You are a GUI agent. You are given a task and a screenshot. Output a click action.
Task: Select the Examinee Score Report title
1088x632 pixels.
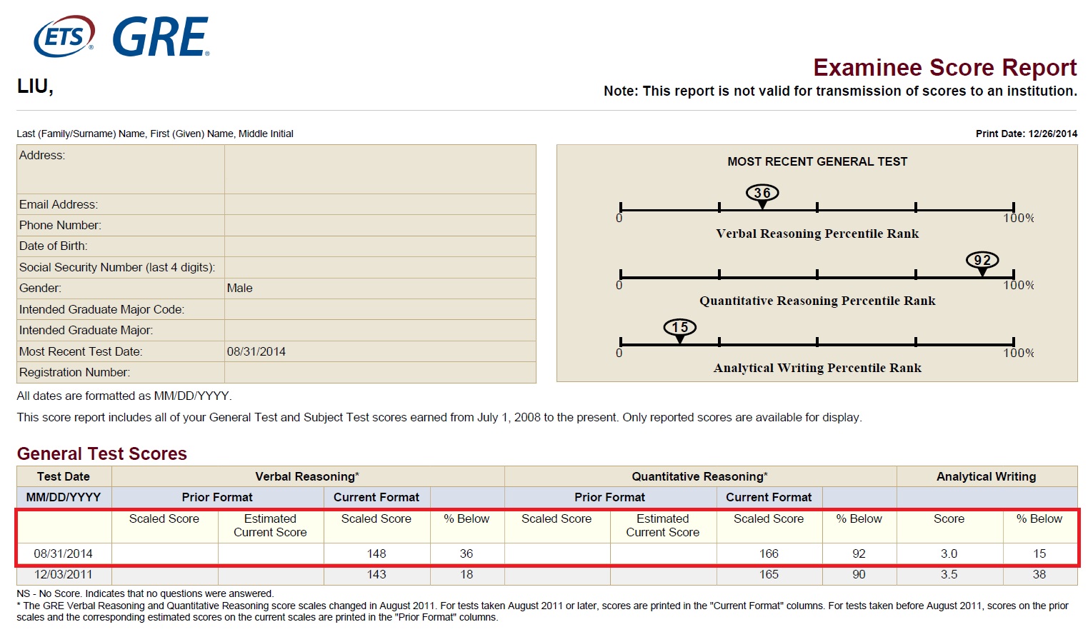point(944,67)
